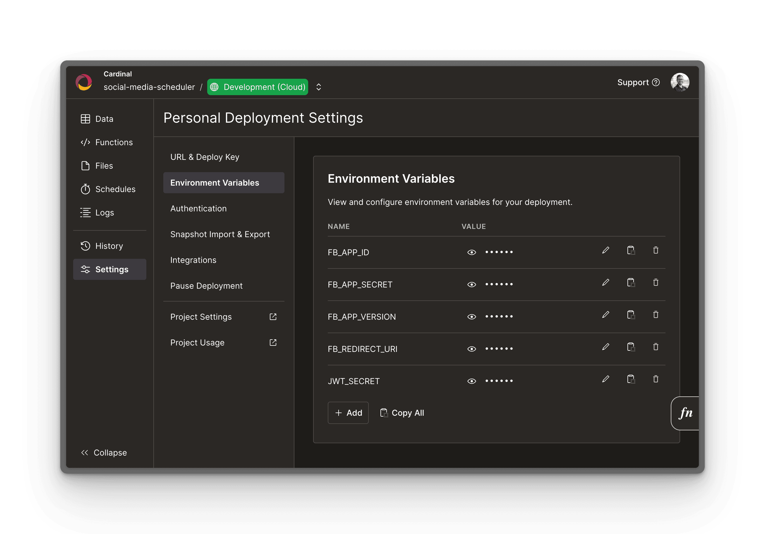Open the fn function runner panel
The height and width of the screenshot is (534, 765).
(x=685, y=413)
